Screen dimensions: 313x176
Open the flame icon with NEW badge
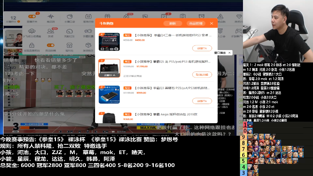126,16
